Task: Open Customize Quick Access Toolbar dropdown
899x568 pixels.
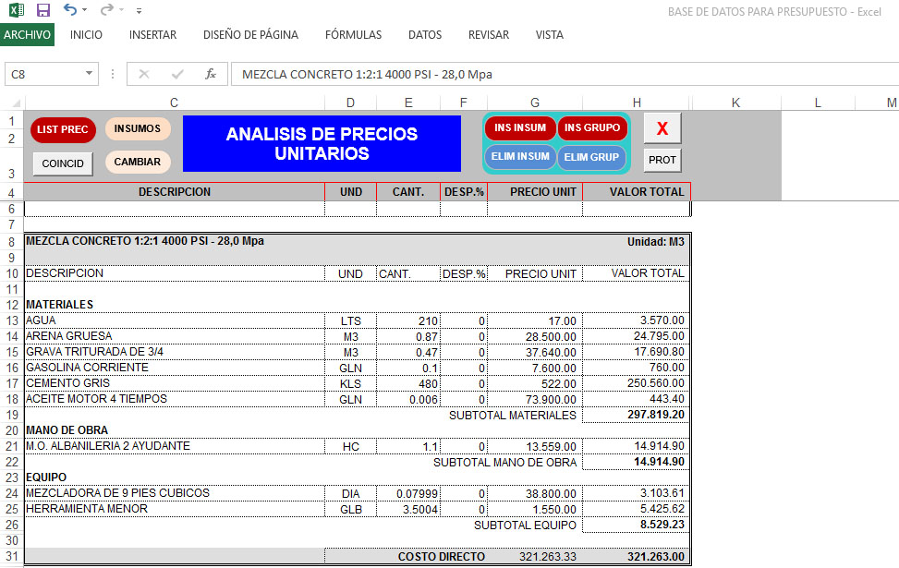Action: click(139, 11)
